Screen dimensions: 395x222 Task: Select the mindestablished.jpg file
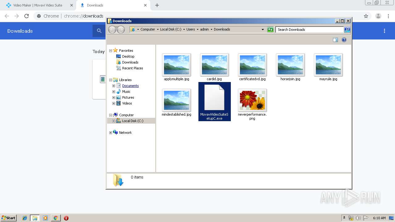pos(177,103)
